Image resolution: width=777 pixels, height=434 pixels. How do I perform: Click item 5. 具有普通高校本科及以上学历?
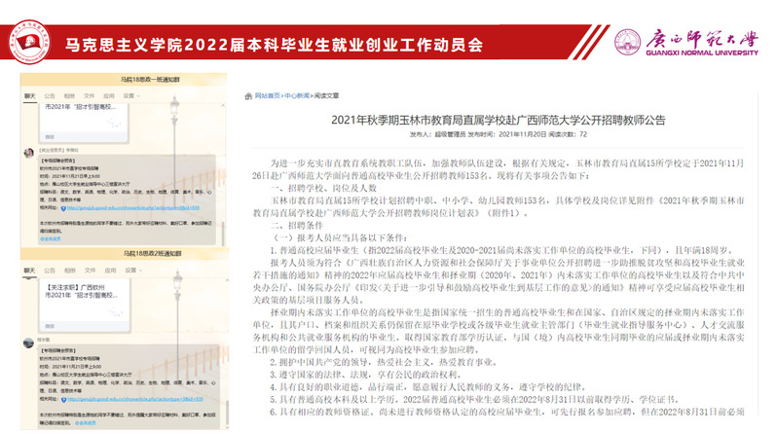click(x=476, y=399)
